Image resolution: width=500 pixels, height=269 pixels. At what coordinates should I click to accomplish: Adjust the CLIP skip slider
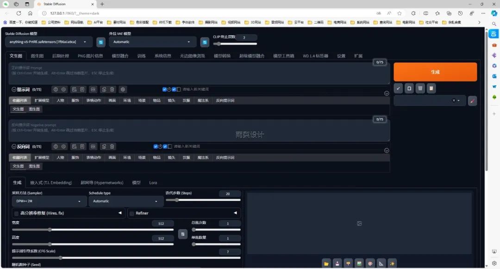coord(235,44)
